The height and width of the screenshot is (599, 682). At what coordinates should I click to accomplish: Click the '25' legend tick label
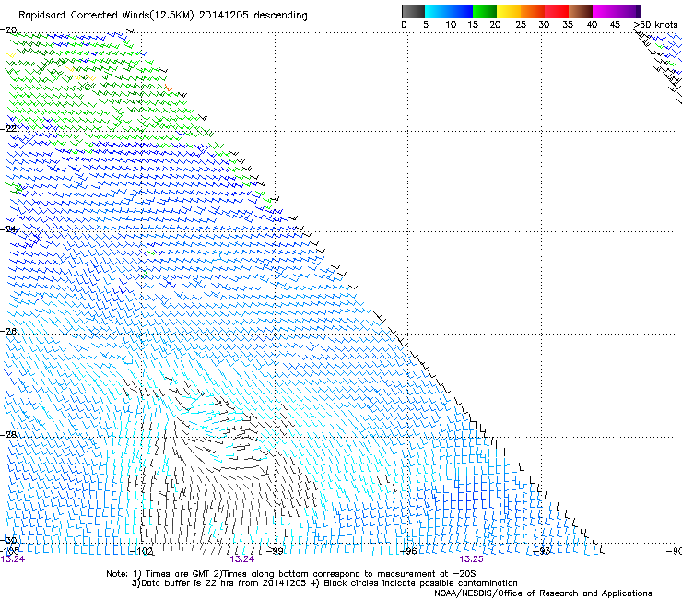pos(521,25)
